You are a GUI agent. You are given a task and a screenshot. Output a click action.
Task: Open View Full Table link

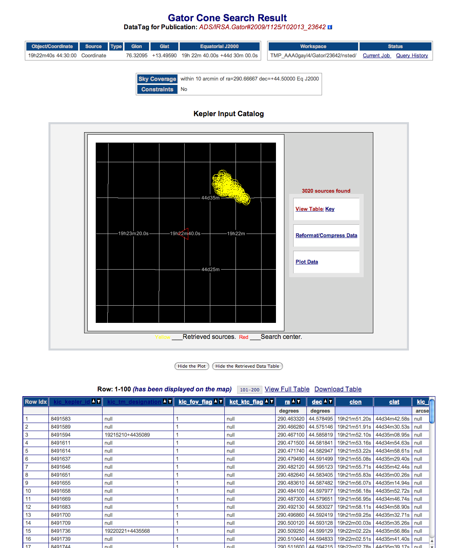click(287, 389)
